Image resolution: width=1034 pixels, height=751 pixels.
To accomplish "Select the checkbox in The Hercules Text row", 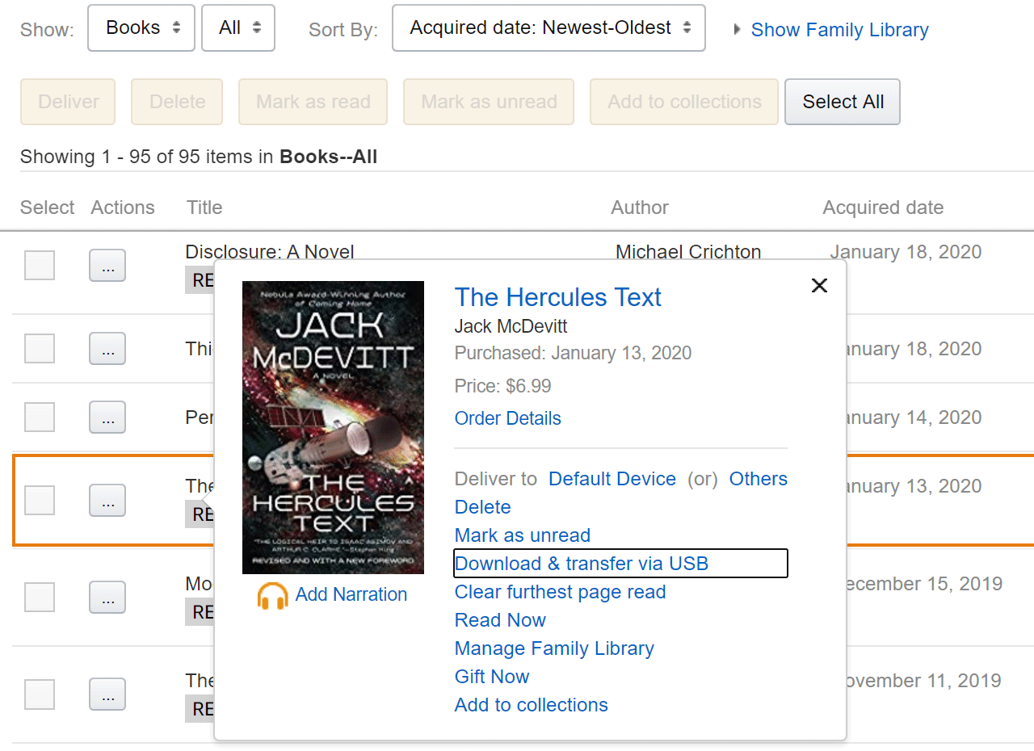I will tap(40, 501).
